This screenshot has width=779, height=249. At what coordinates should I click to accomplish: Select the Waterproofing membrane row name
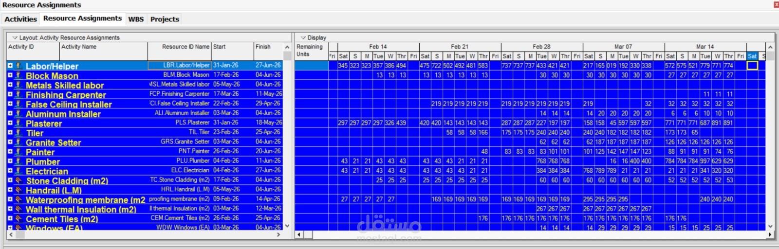pos(85,200)
